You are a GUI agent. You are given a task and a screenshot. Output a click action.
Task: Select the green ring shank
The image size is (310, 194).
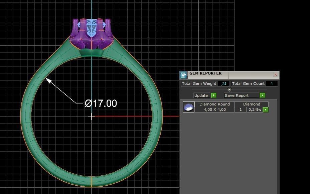click(x=26, y=116)
